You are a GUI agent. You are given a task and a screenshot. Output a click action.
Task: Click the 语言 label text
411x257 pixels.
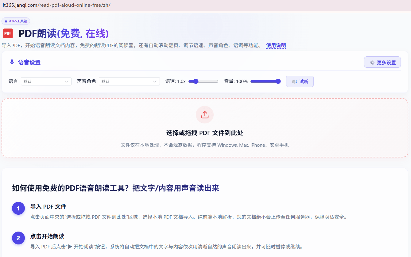(x=13, y=81)
